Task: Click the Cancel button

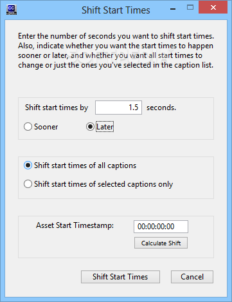Action: click(x=192, y=277)
